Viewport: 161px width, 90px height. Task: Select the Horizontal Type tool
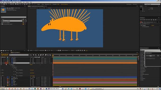pos(20,4)
